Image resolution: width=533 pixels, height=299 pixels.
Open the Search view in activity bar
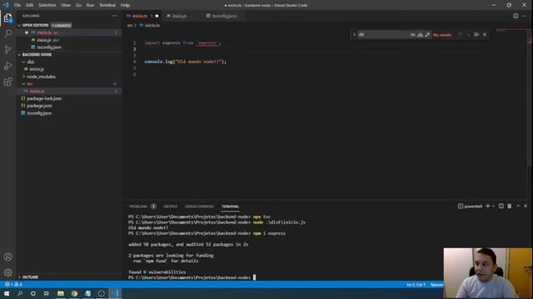click(7, 33)
